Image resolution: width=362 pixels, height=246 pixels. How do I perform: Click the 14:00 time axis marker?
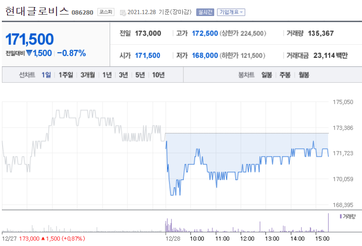298,238
